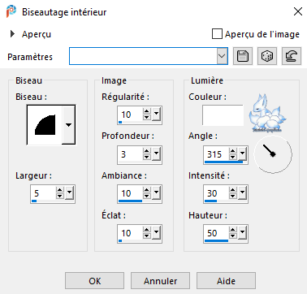Expand the Aperçu preview section
Viewport: 307px width, 294px height.
pyautogui.click(x=12, y=34)
